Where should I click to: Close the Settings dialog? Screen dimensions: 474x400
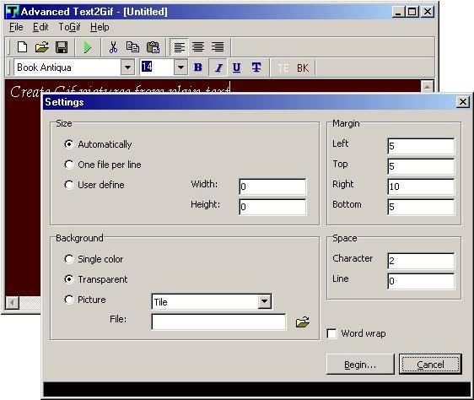click(463, 102)
